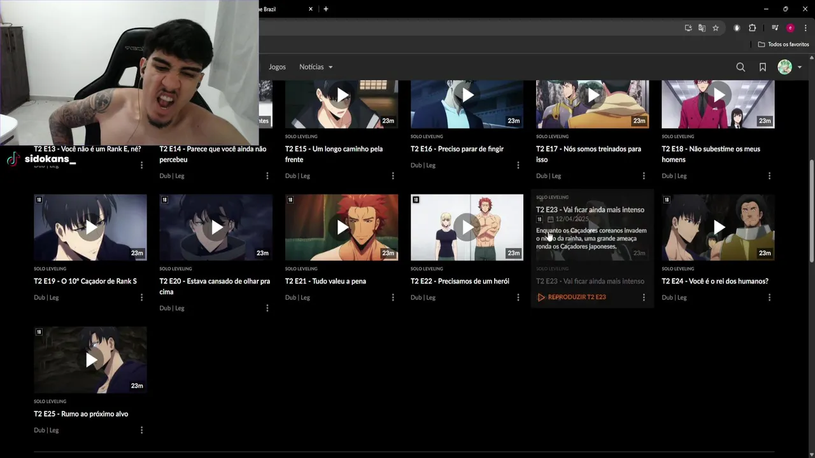Expand the Notícias dropdown menu
This screenshot has width=815, height=458.
click(x=316, y=67)
